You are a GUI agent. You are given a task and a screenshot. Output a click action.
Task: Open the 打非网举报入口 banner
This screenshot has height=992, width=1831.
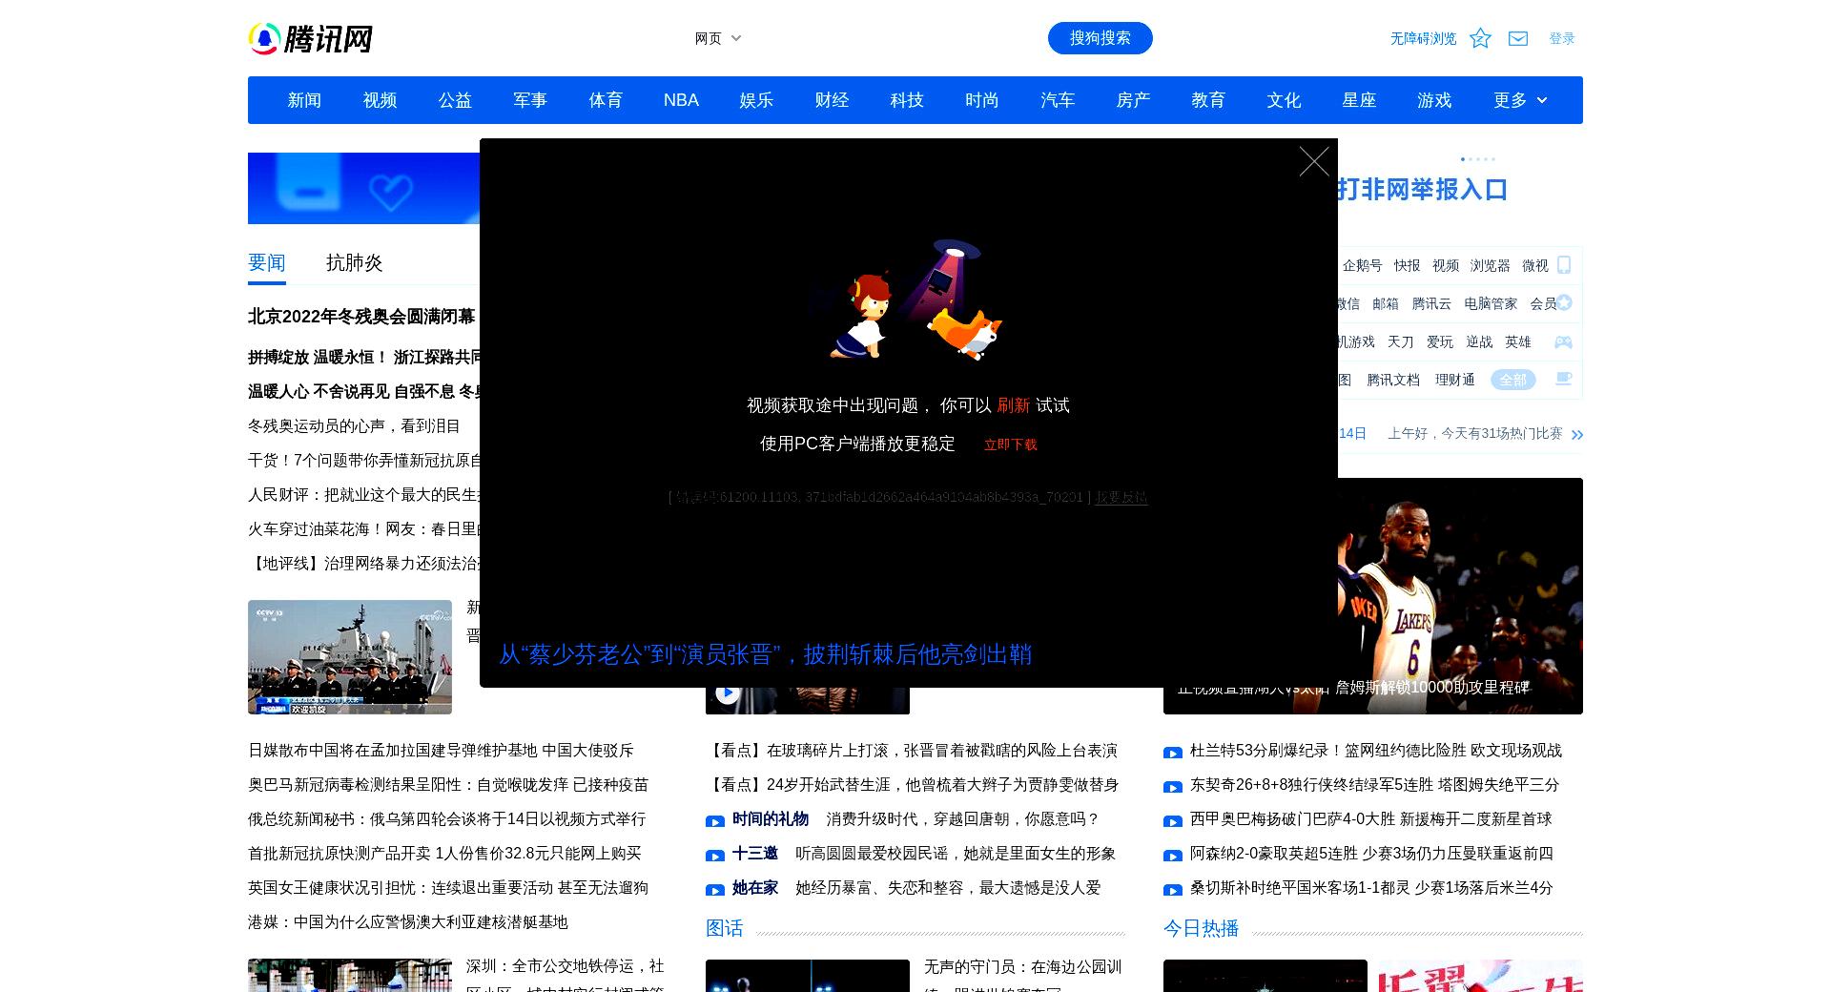[1423, 189]
